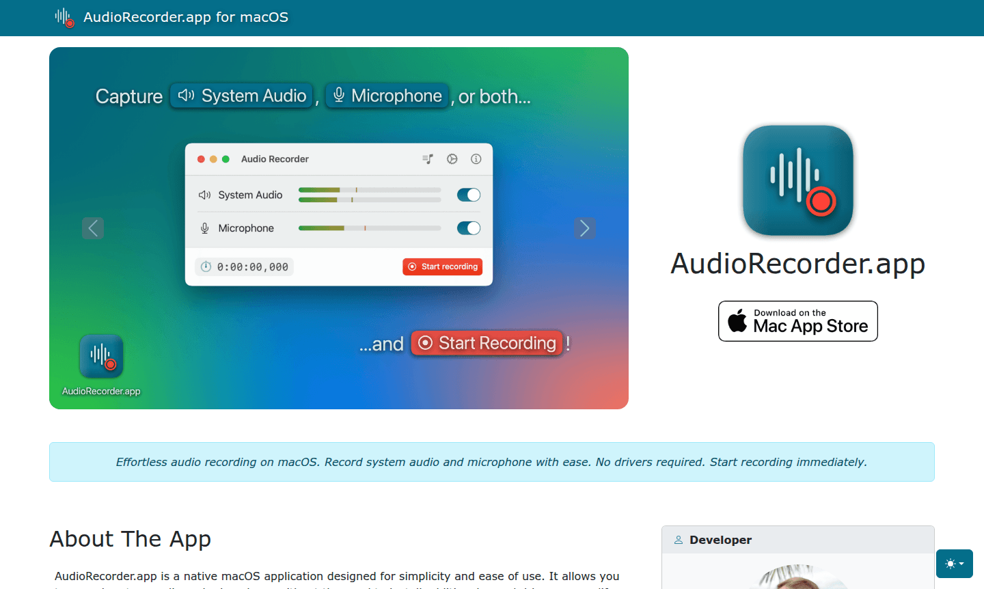Click Download on the Mac App Store
Viewport: 984px width, 589px height.
tap(797, 320)
